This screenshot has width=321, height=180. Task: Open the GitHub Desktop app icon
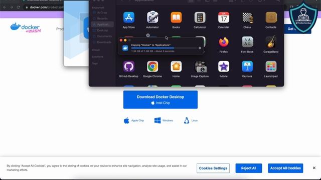(x=129, y=66)
